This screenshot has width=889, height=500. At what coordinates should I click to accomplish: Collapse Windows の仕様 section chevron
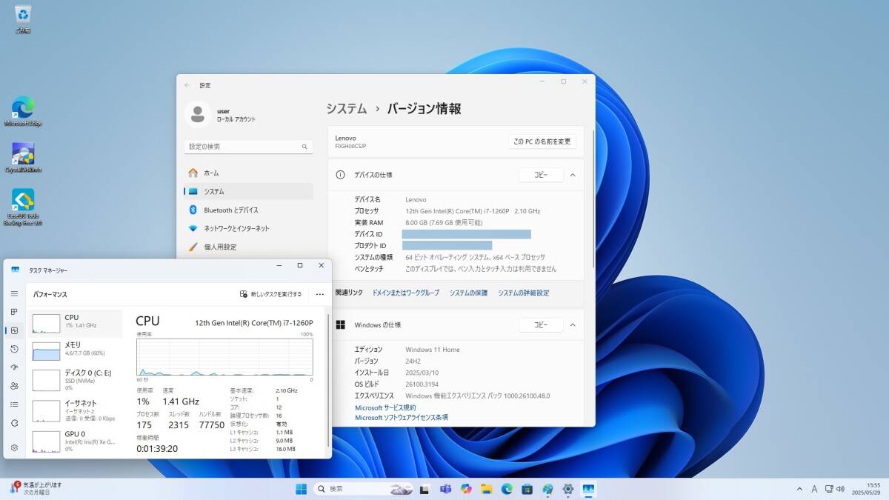pos(573,324)
